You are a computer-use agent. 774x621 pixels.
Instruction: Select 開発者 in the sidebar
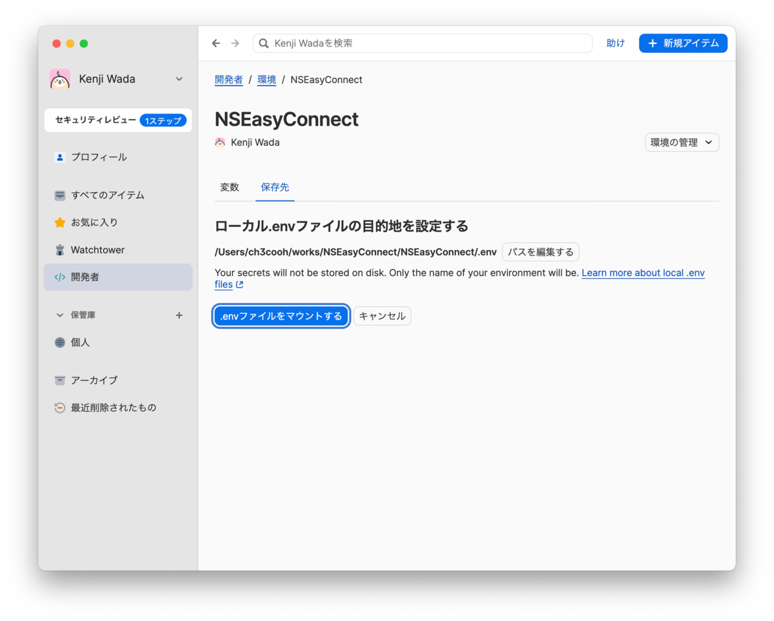(118, 277)
